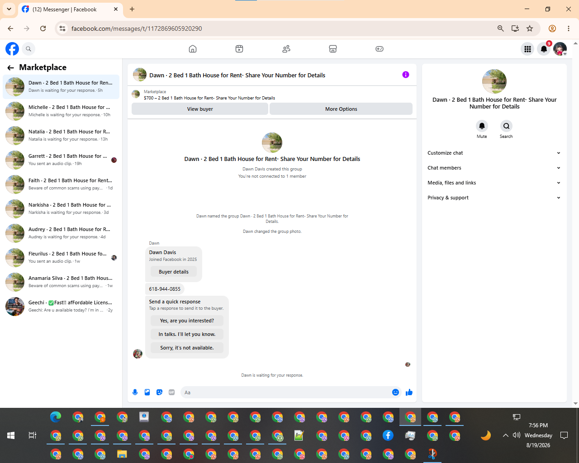The height and width of the screenshot is (463, 579).
Task: Expand Media, files and links section
Action: (494, 183)
